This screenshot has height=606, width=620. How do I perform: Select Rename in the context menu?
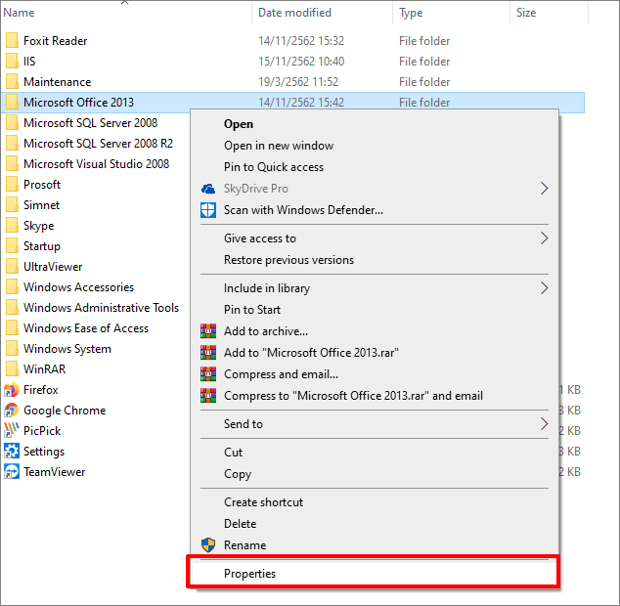click(244, 545)
